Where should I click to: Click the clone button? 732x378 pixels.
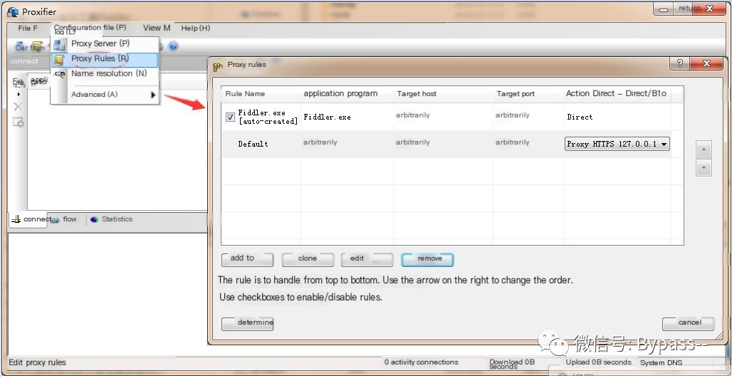pyautogui.click(x=308, y=259)
